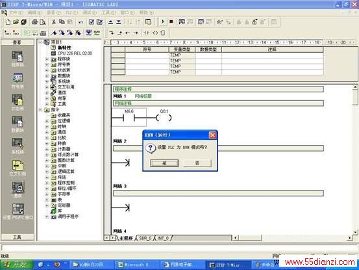Click the Undo toolbar icon
The height and width of the screenshot is (270, 359).
coord(80,22)
